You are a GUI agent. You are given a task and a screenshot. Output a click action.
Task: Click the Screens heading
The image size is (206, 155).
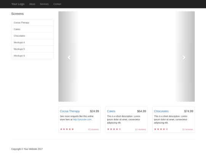(x=18, y=14)
